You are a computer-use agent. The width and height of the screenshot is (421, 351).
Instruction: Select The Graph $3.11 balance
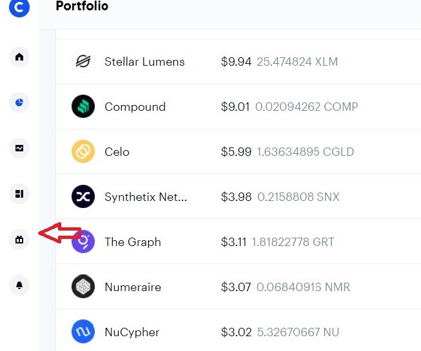point(233,242)
